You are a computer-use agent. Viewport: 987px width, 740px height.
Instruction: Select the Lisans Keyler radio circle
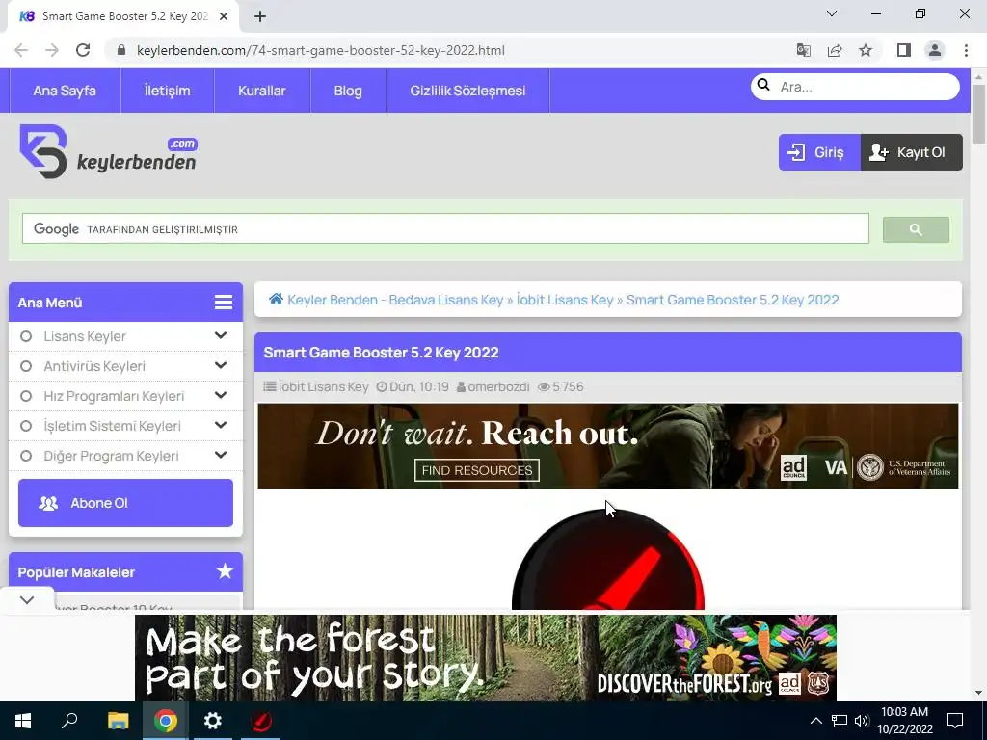tap(26, 336)
